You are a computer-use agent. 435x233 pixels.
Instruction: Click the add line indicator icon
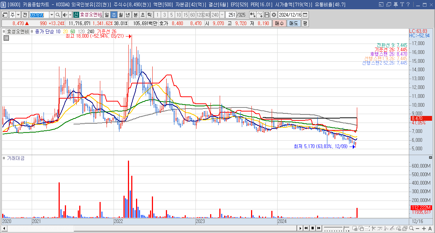point(260,15)
